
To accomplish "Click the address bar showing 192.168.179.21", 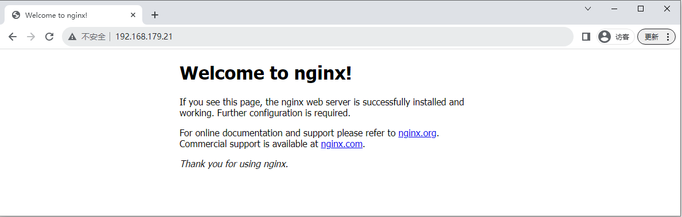I will (318, 37).
